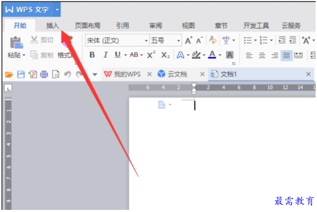This screenshot has height=212, width=317.
Task: Switch to 页面布局 ribbon tab
Action: pyautogui.click(x=88, y=26)
